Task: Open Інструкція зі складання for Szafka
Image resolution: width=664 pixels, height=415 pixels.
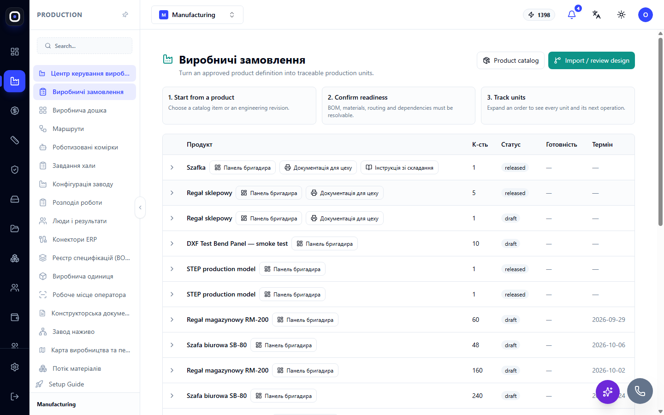Action: [399, 167]
